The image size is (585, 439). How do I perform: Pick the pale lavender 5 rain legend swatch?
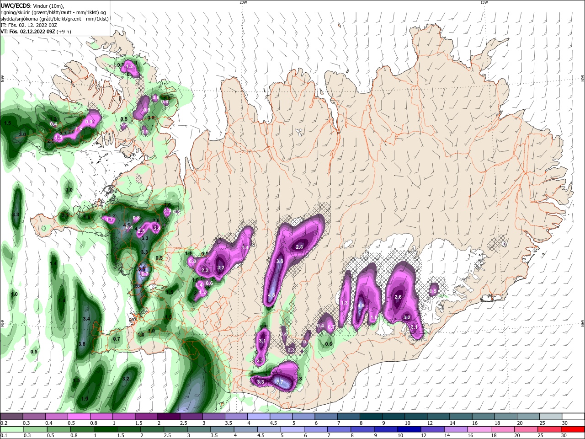292,429
